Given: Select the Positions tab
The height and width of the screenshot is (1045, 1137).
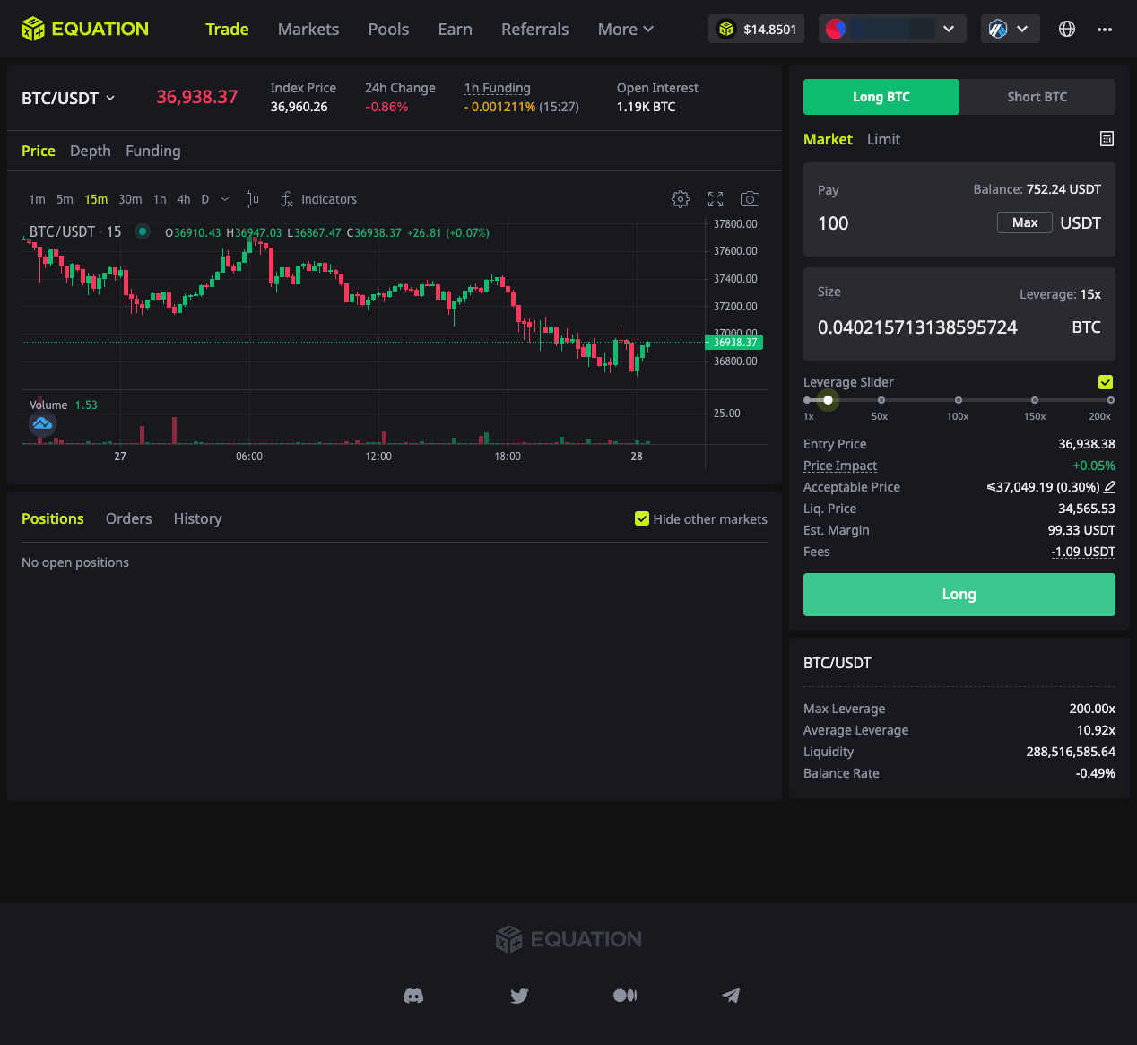Looking at the screenshot, I should [53, 518].
